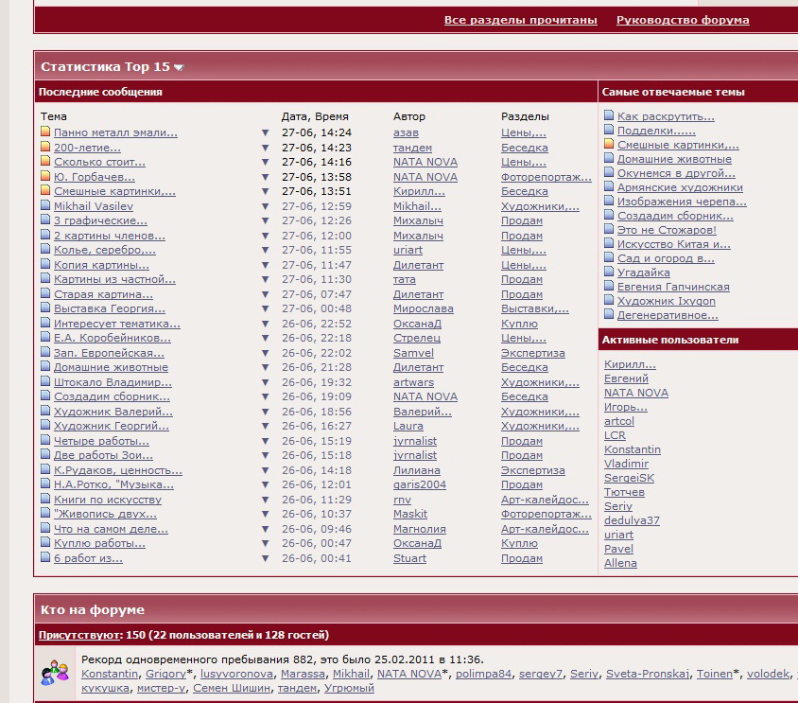Click the arrow next to the Сколько стоит topic
798x703 pixels.
(x=265, y=163)
